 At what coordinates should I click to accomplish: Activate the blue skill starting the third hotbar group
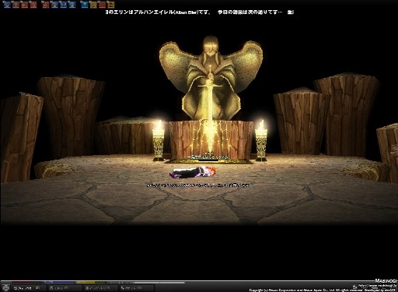click(x=85, y=5)
